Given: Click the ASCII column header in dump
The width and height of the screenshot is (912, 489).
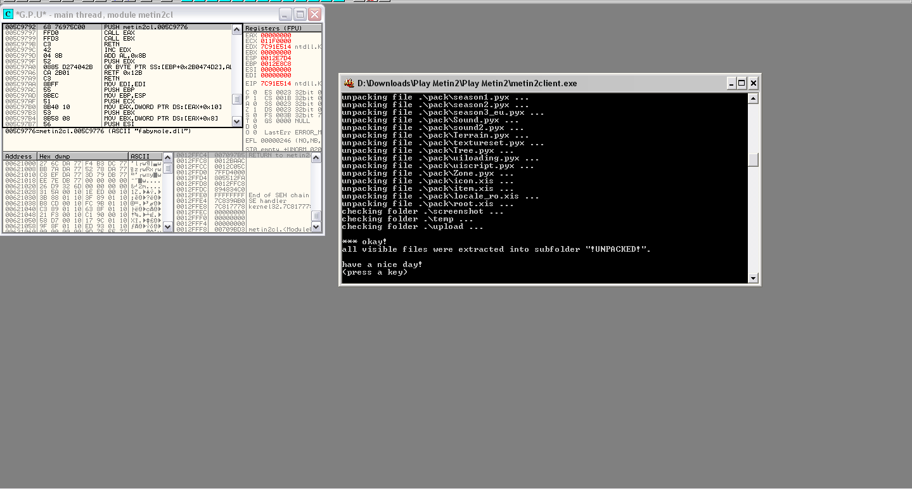Looking at the screenshot, I should (x=146, y=156).
